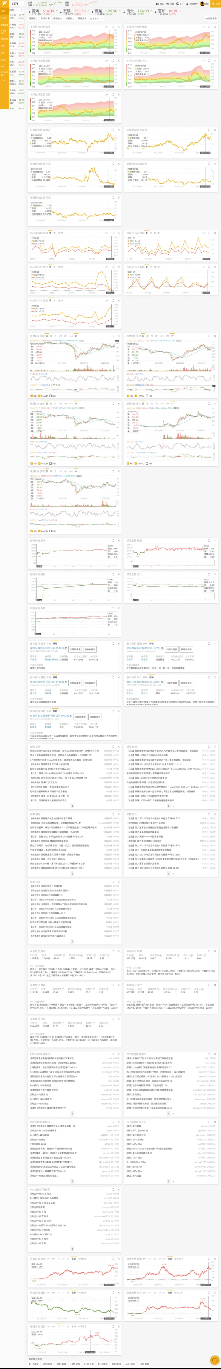This screenshot has height=1369, width=221.
Task: Expand the 本益比河流圖 儒鴻 chart to fullscreen
Action: coord(113,27)
